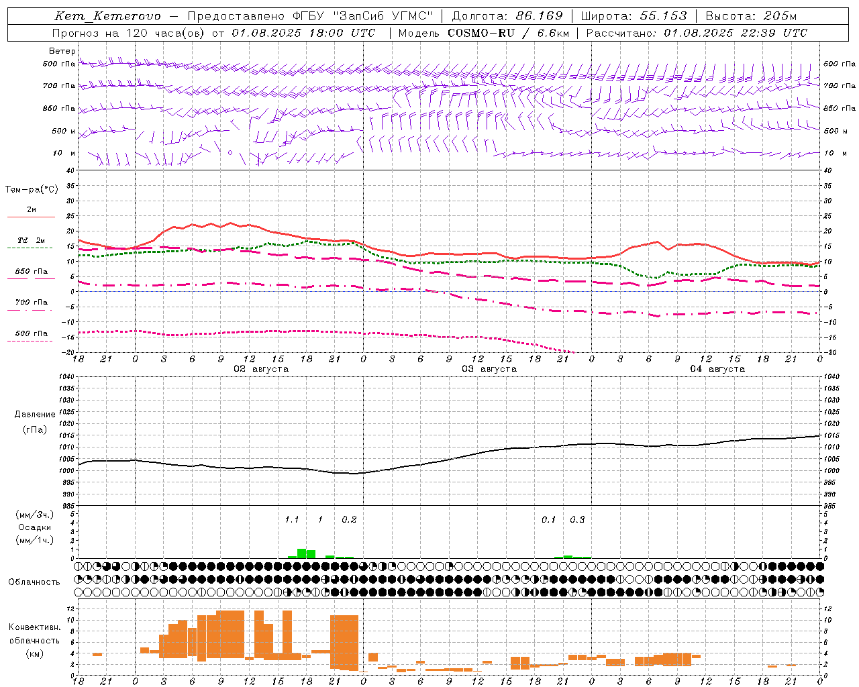Click the 2м temperature legend entry
This screenshot has width=859, height=687.
32,210
